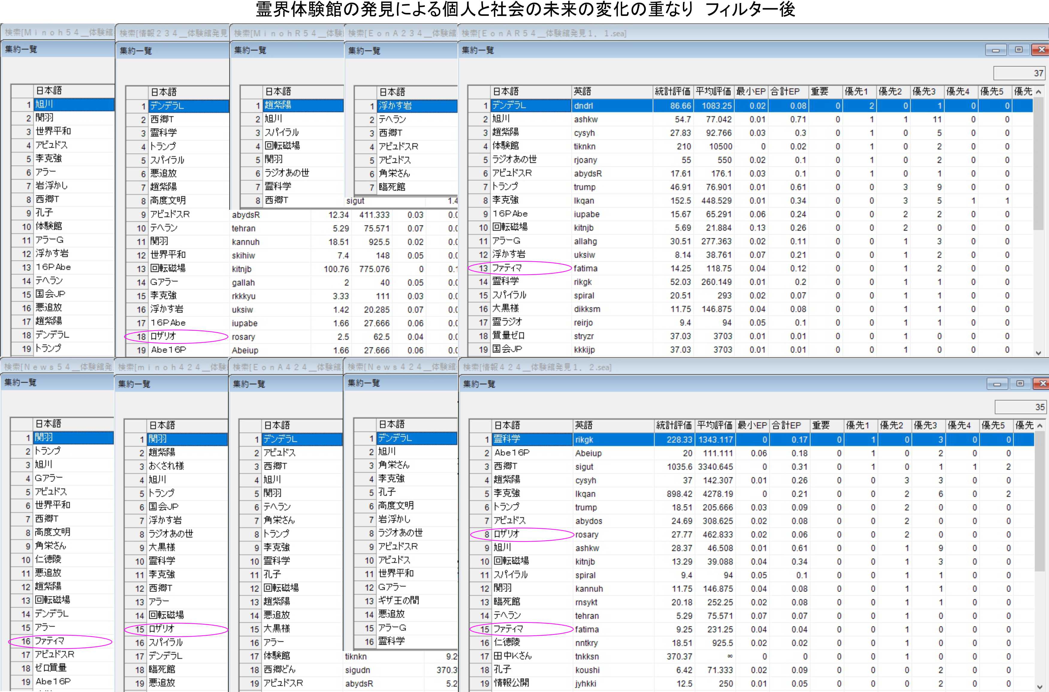1049x692 pixels.
Task: Select the 'jyhkki' cell
Action: point(613,684)
